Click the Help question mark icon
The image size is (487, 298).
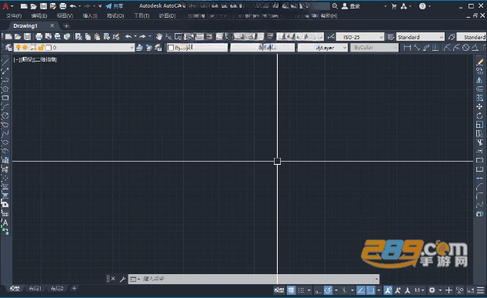coord(422,6)
